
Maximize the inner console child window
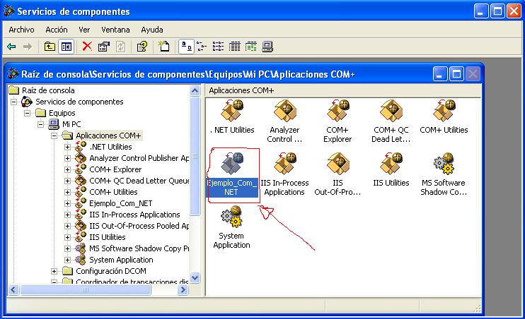[456, 74]
